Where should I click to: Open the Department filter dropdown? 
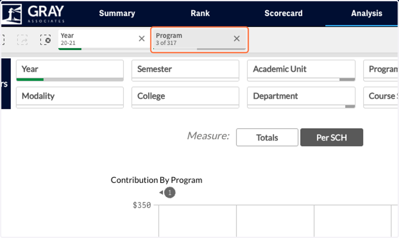[x=301, y=97]
